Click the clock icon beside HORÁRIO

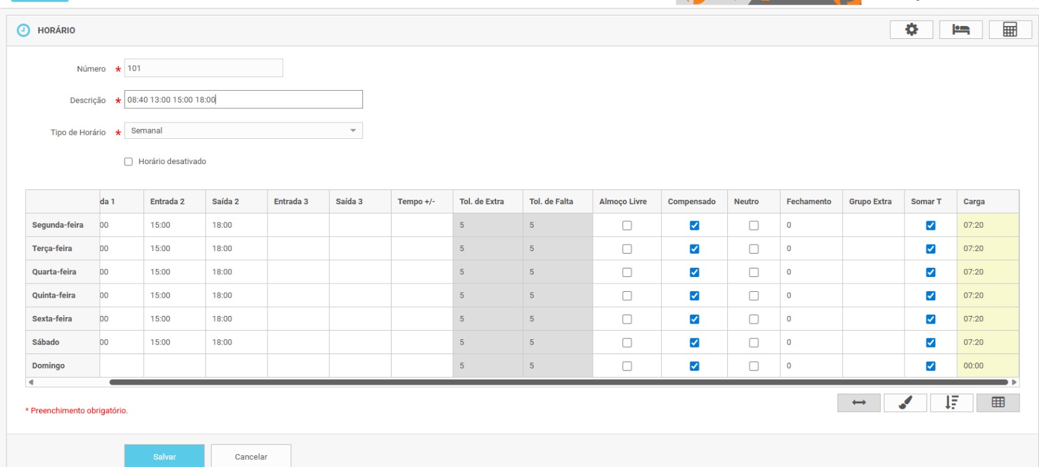(x=23, y=30)
